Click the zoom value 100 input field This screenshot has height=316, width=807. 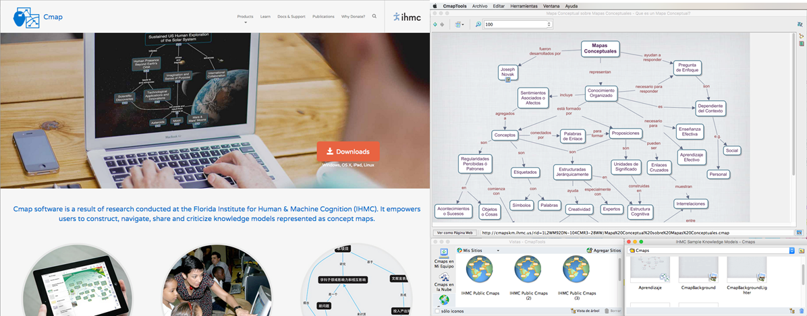[515, 24]
